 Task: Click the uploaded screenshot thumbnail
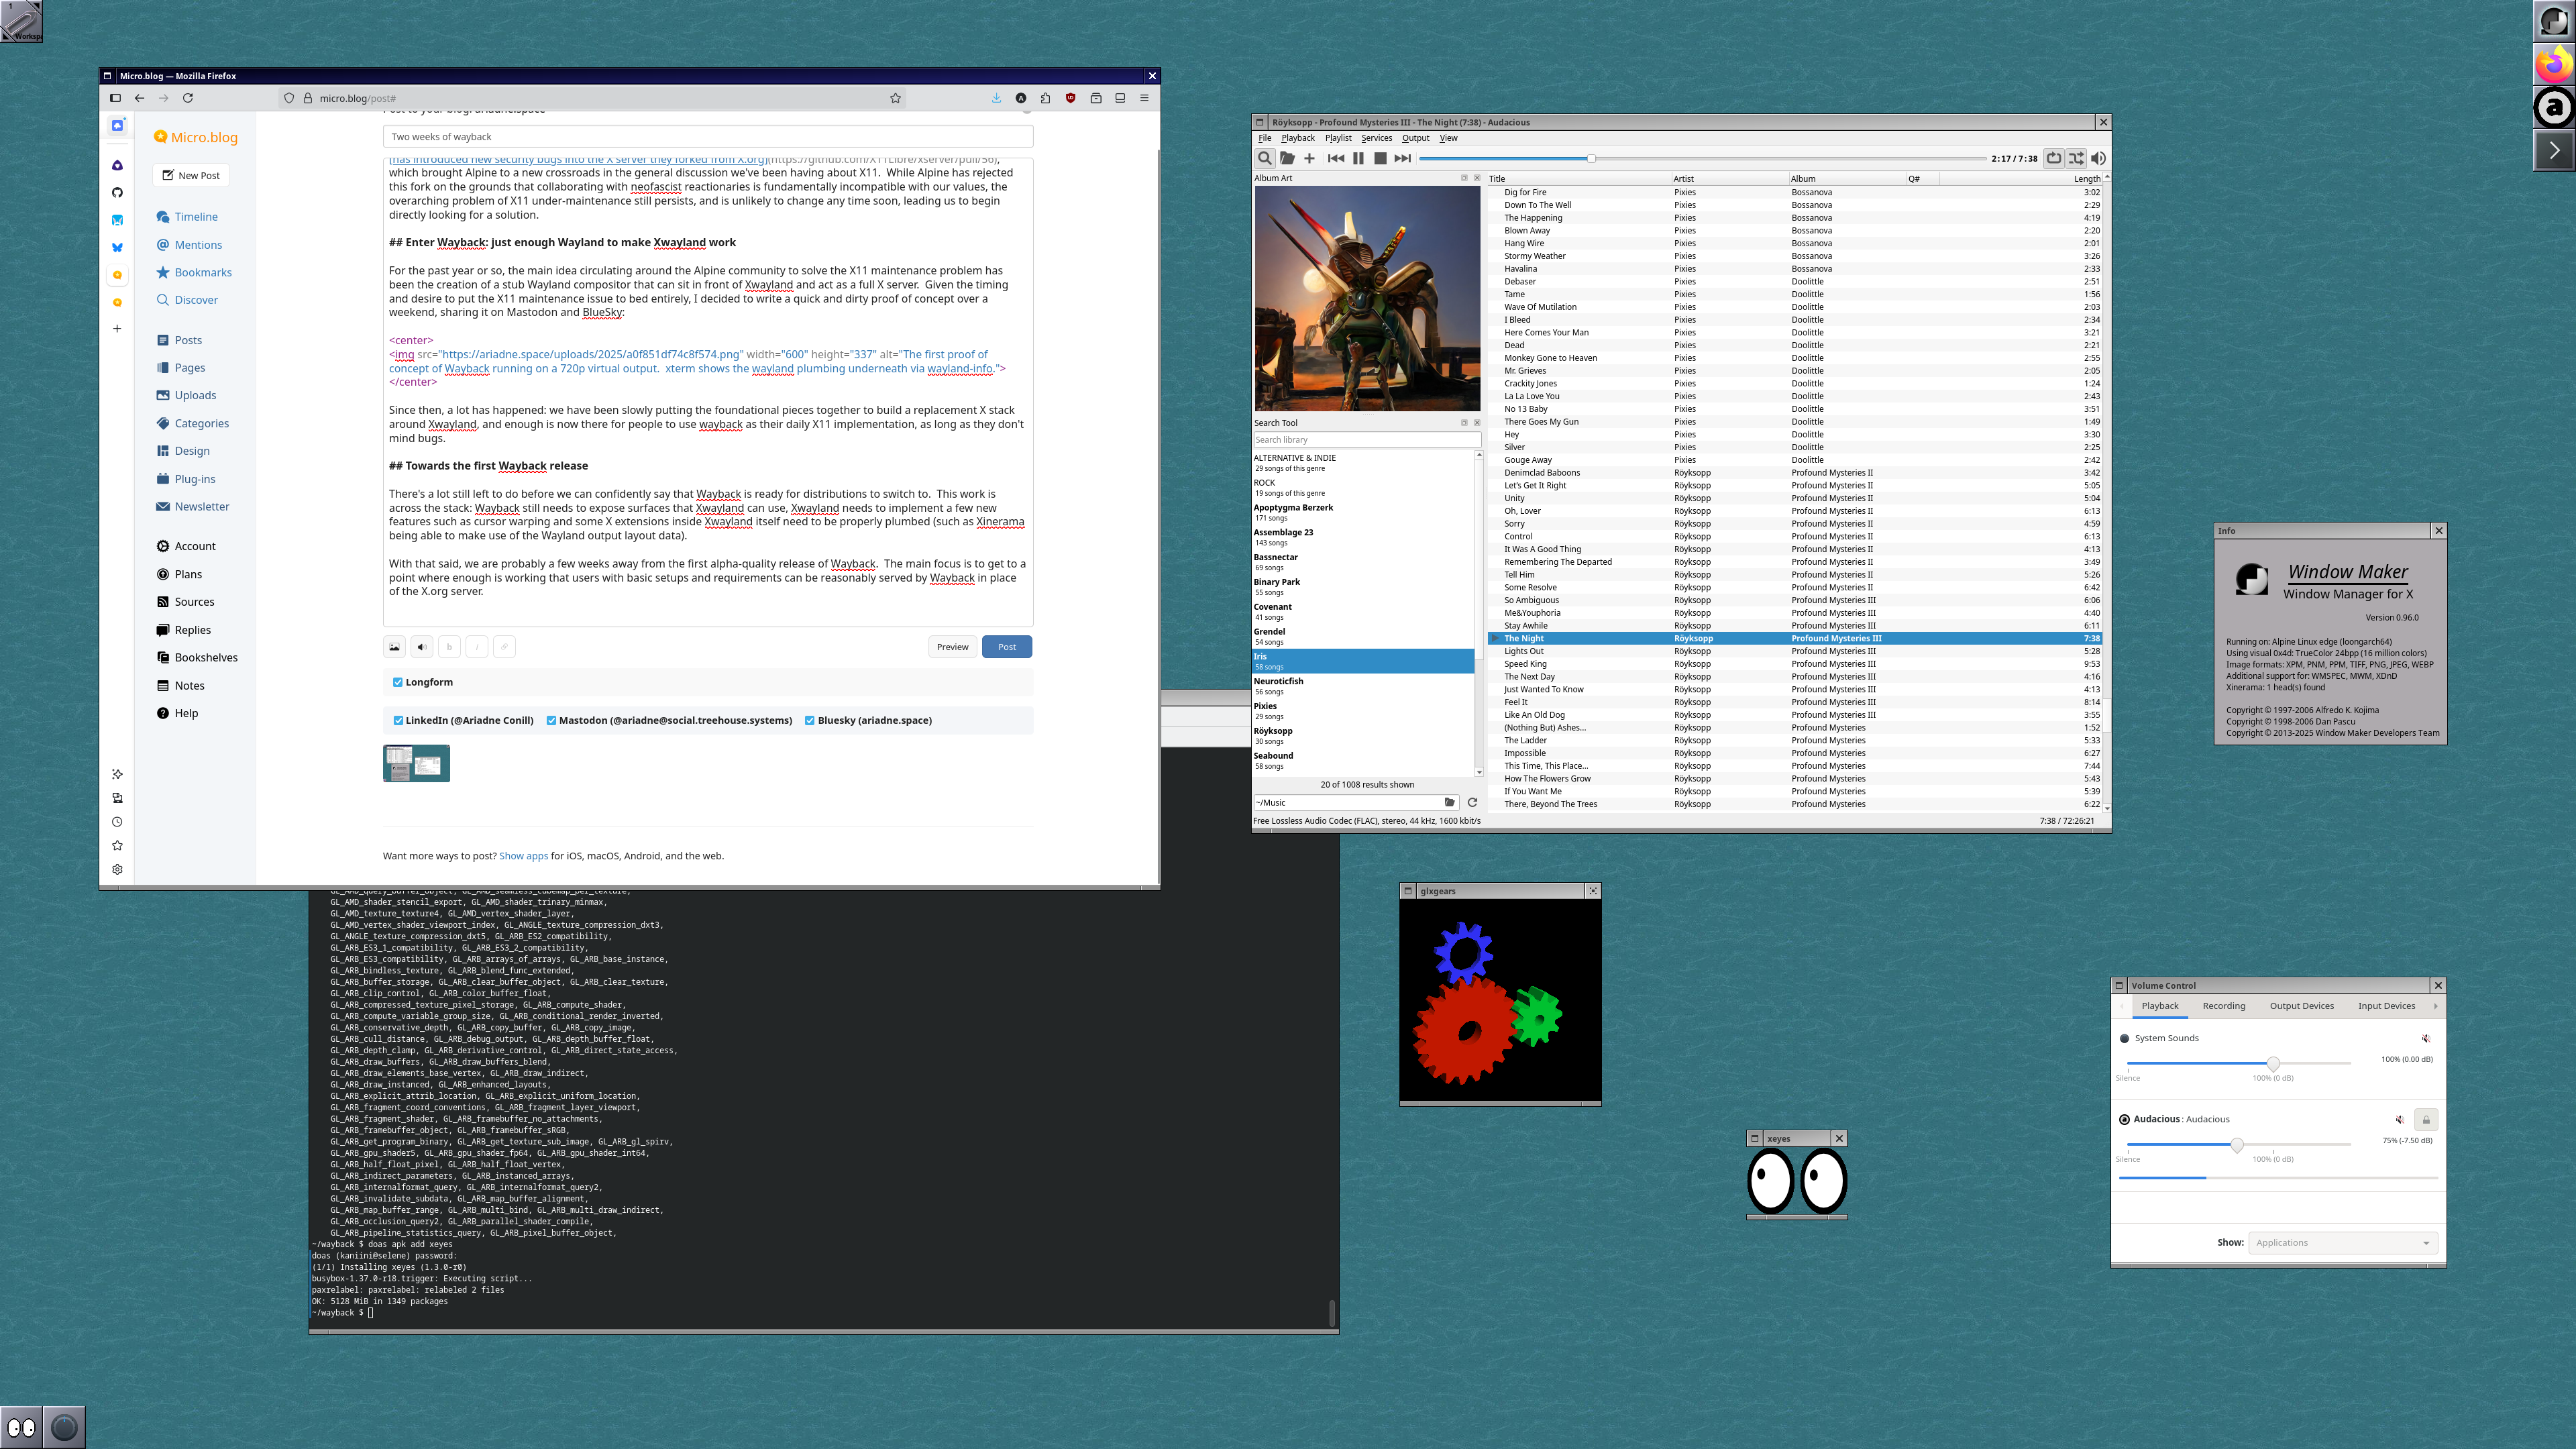pyautogui.click(x=416, y=763)
